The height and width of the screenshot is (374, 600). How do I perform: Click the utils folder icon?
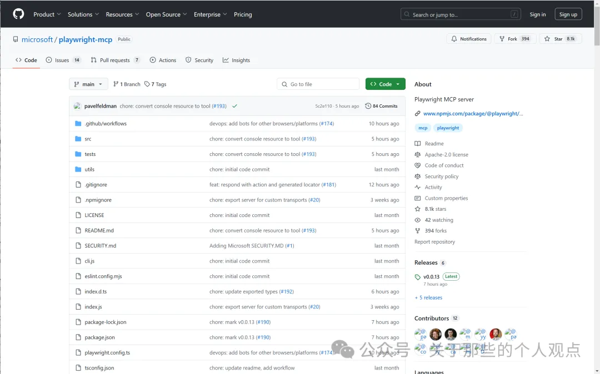point(78,169)
